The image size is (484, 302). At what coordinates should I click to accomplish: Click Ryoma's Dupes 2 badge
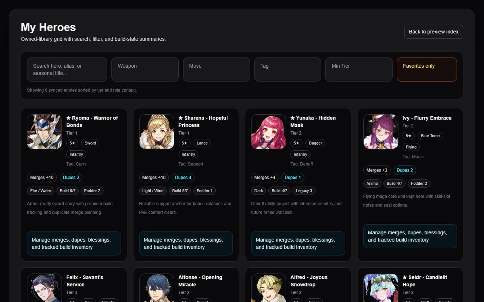tap(71, 178)
